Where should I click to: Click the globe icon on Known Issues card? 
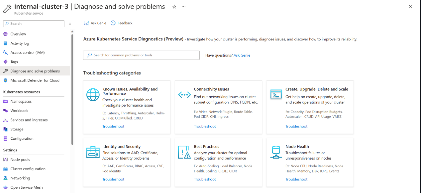(x=93, y=95)
